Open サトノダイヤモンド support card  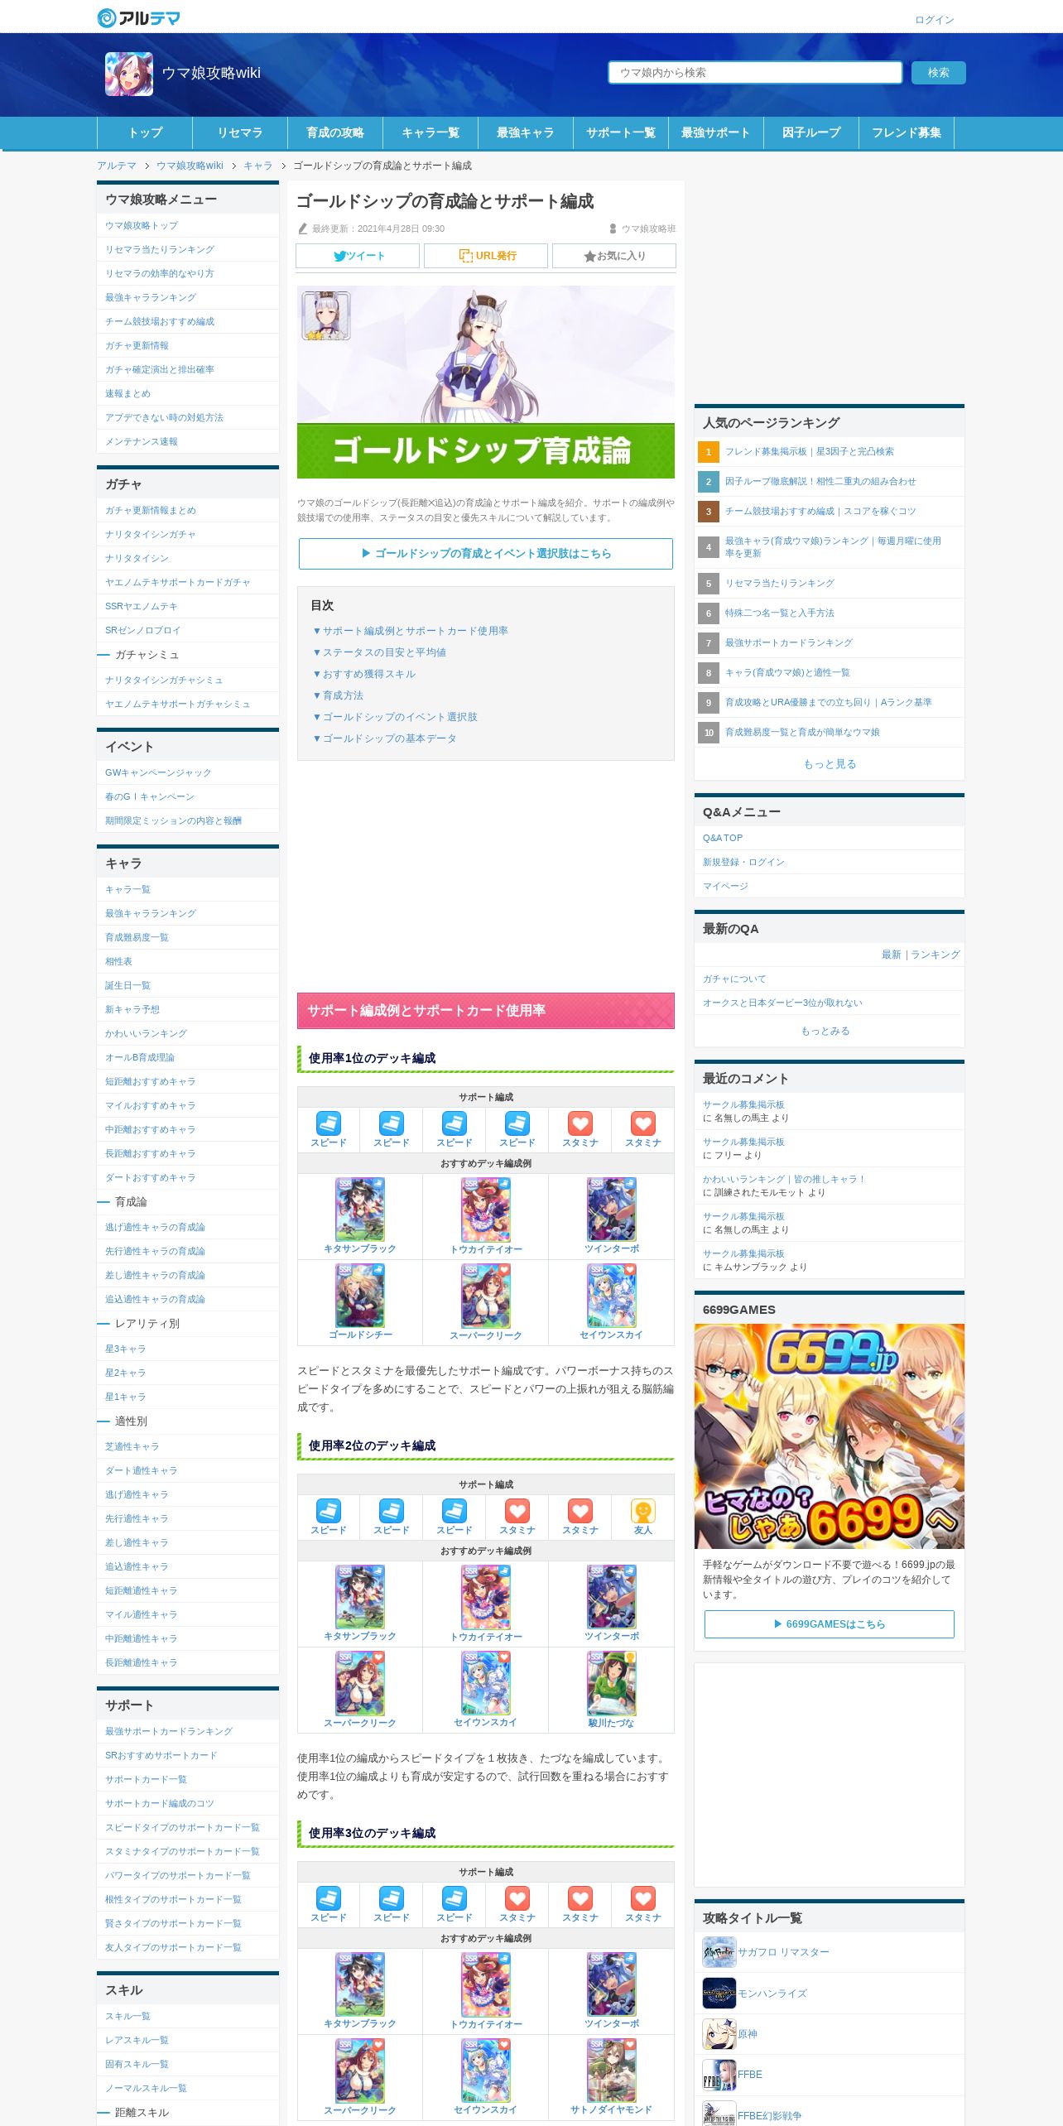point(612,2071)
